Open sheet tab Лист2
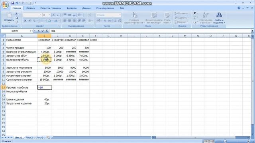This screenshot has width=255, height=143. 29,137
